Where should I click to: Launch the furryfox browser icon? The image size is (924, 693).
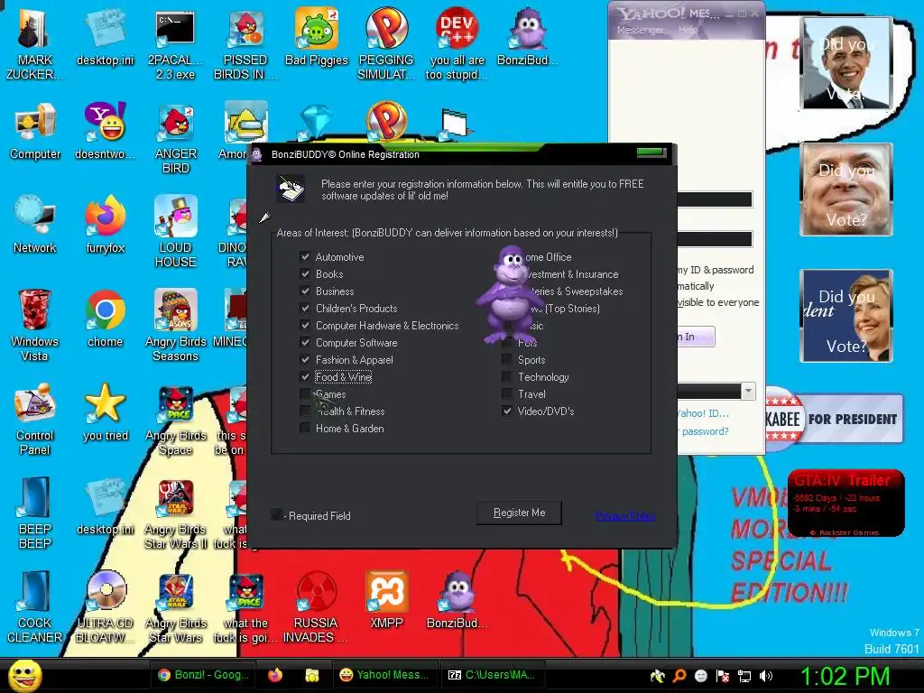click(105, 224)
